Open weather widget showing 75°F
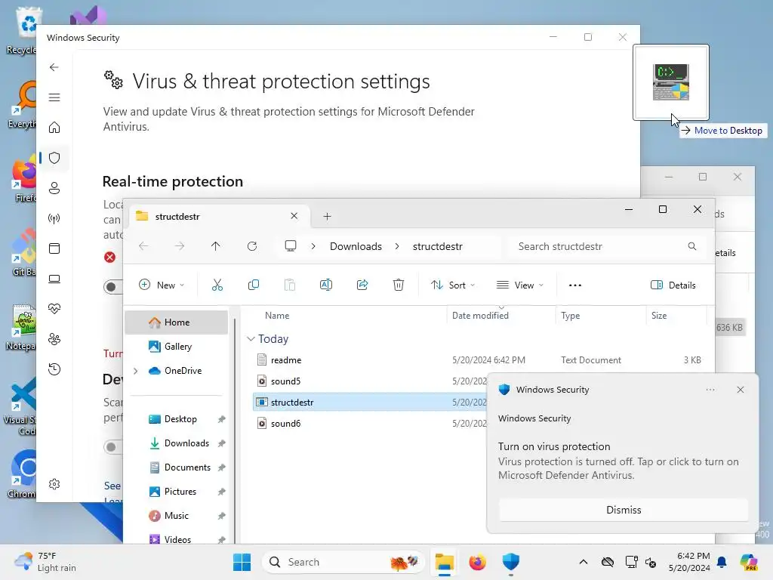 coord(45,562)
